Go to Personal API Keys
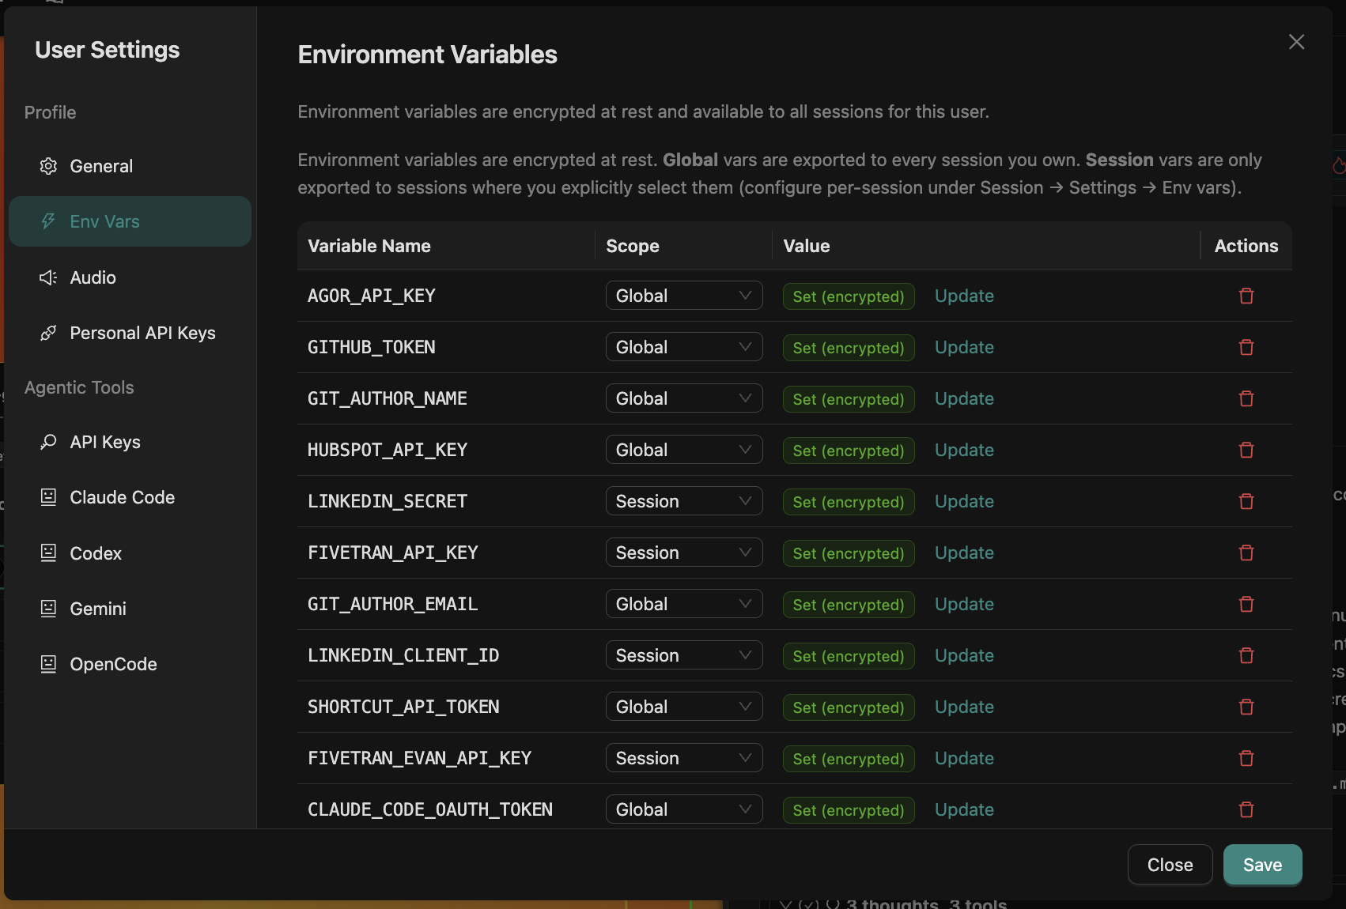This screenshot has height=909, width=1346. pos(130,333)
